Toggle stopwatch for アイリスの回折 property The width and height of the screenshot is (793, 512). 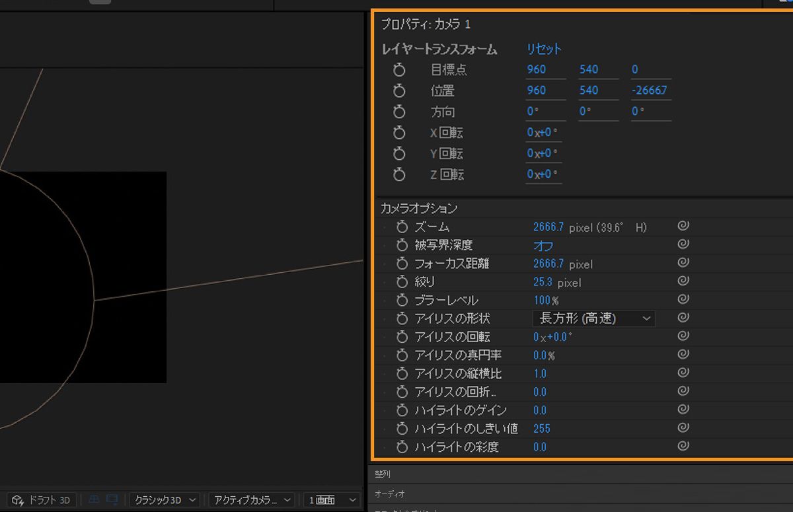tap(402, 392)
